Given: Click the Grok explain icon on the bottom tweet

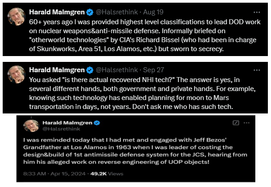Looking at the screenshot, I should [x=236, y=122].
